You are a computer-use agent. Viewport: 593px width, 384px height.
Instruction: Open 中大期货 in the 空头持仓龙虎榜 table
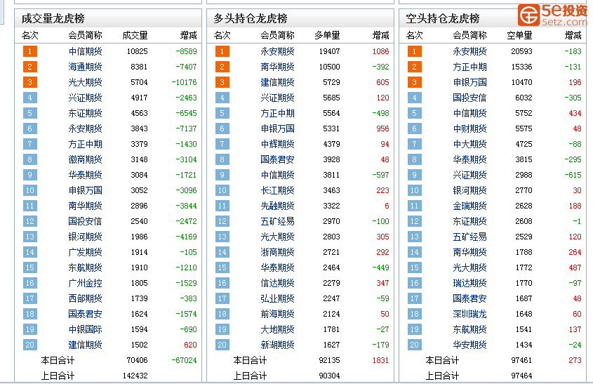469,144
